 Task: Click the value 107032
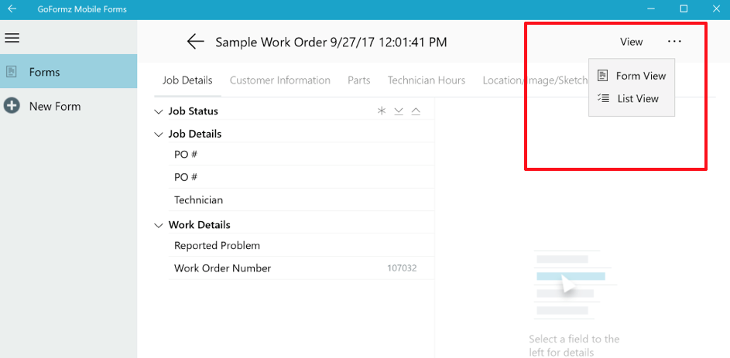(x=402, y=268)
